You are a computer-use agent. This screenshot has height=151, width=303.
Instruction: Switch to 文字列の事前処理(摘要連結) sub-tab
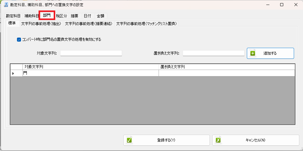point(89,24)
